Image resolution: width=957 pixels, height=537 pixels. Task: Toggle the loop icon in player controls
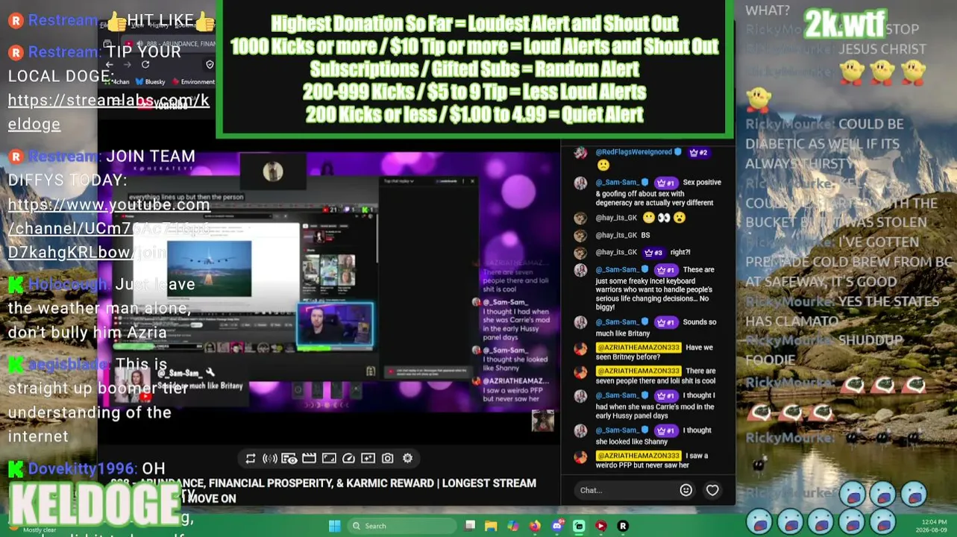[251, 459]
